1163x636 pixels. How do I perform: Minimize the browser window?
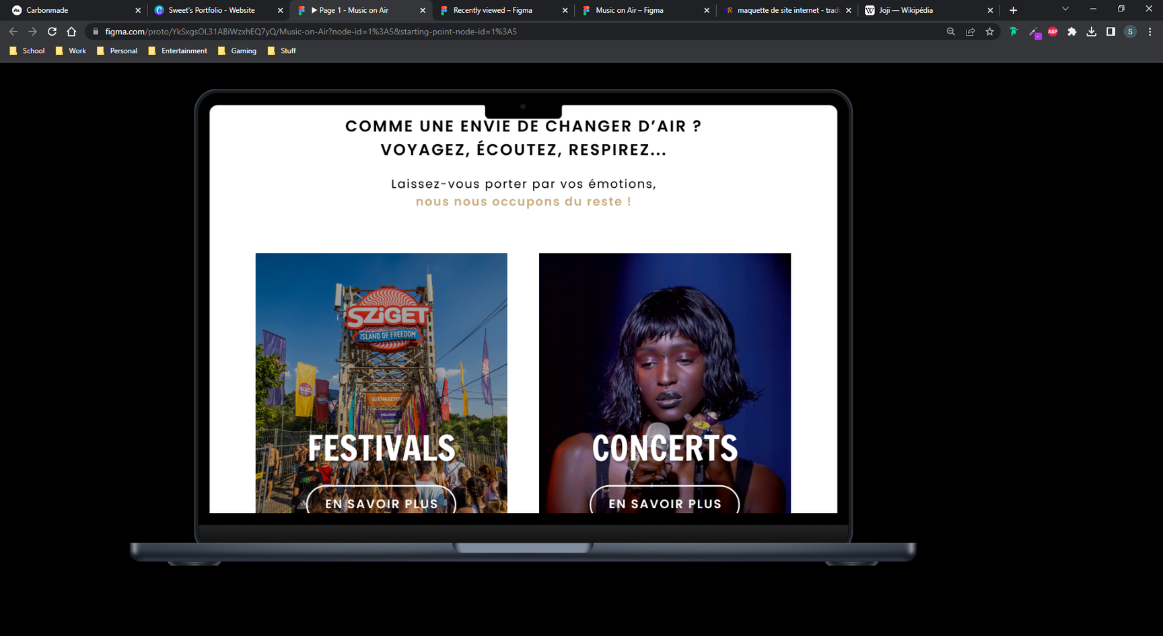(x=1093, y=9)
